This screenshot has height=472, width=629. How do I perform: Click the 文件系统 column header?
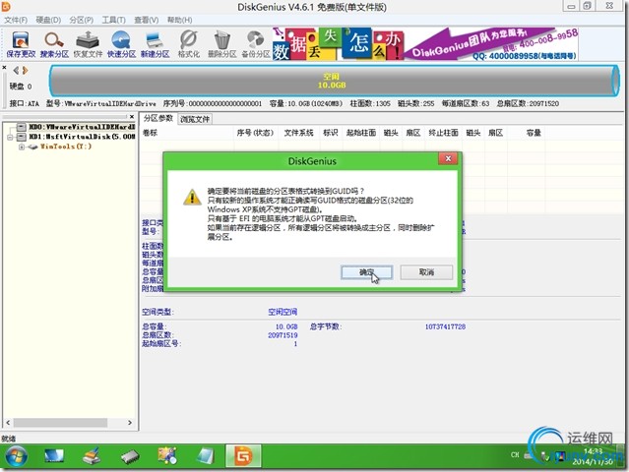[x=299, y=133]
